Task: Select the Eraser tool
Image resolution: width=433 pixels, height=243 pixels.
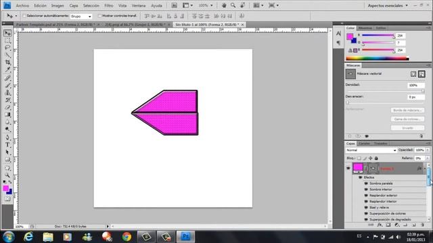Action: pos(7,107)
